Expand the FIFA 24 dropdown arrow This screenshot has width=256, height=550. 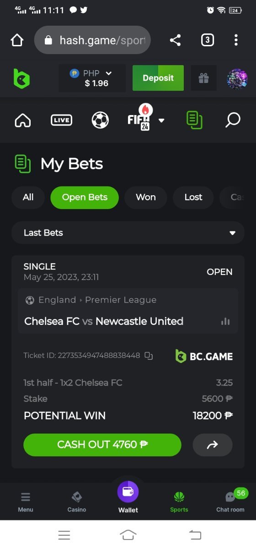tap(161, 121)
